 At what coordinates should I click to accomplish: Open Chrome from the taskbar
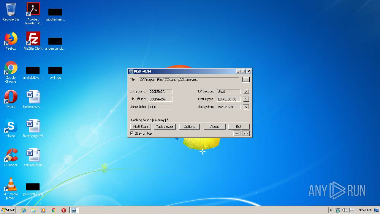tap(54, 210)
